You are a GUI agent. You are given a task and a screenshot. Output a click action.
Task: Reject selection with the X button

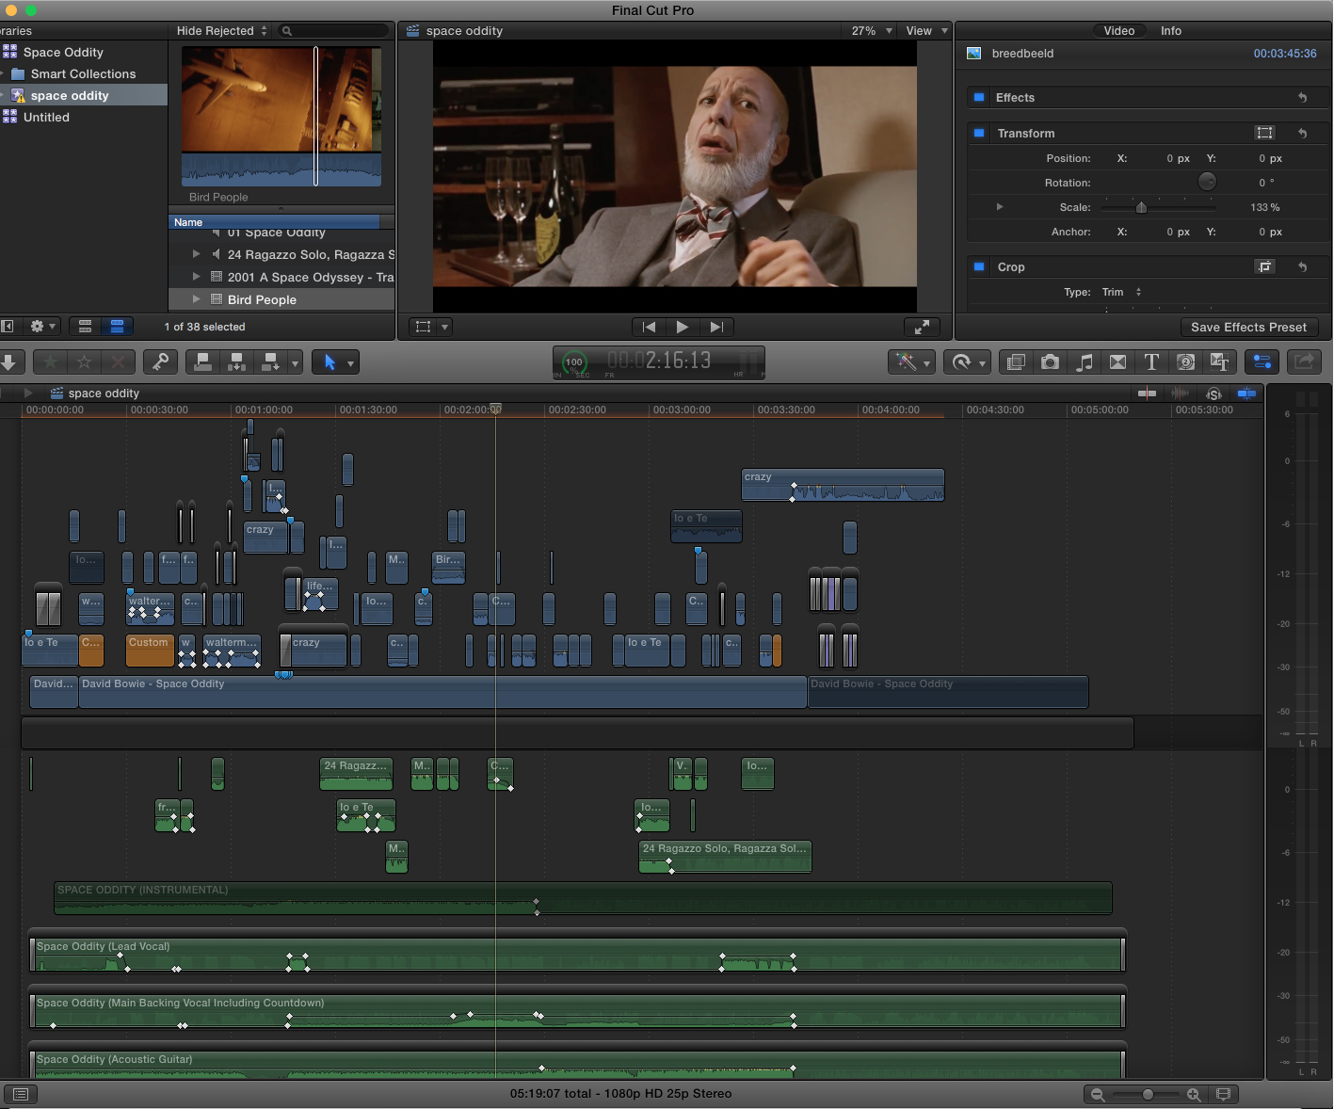[x=118, y=362]
